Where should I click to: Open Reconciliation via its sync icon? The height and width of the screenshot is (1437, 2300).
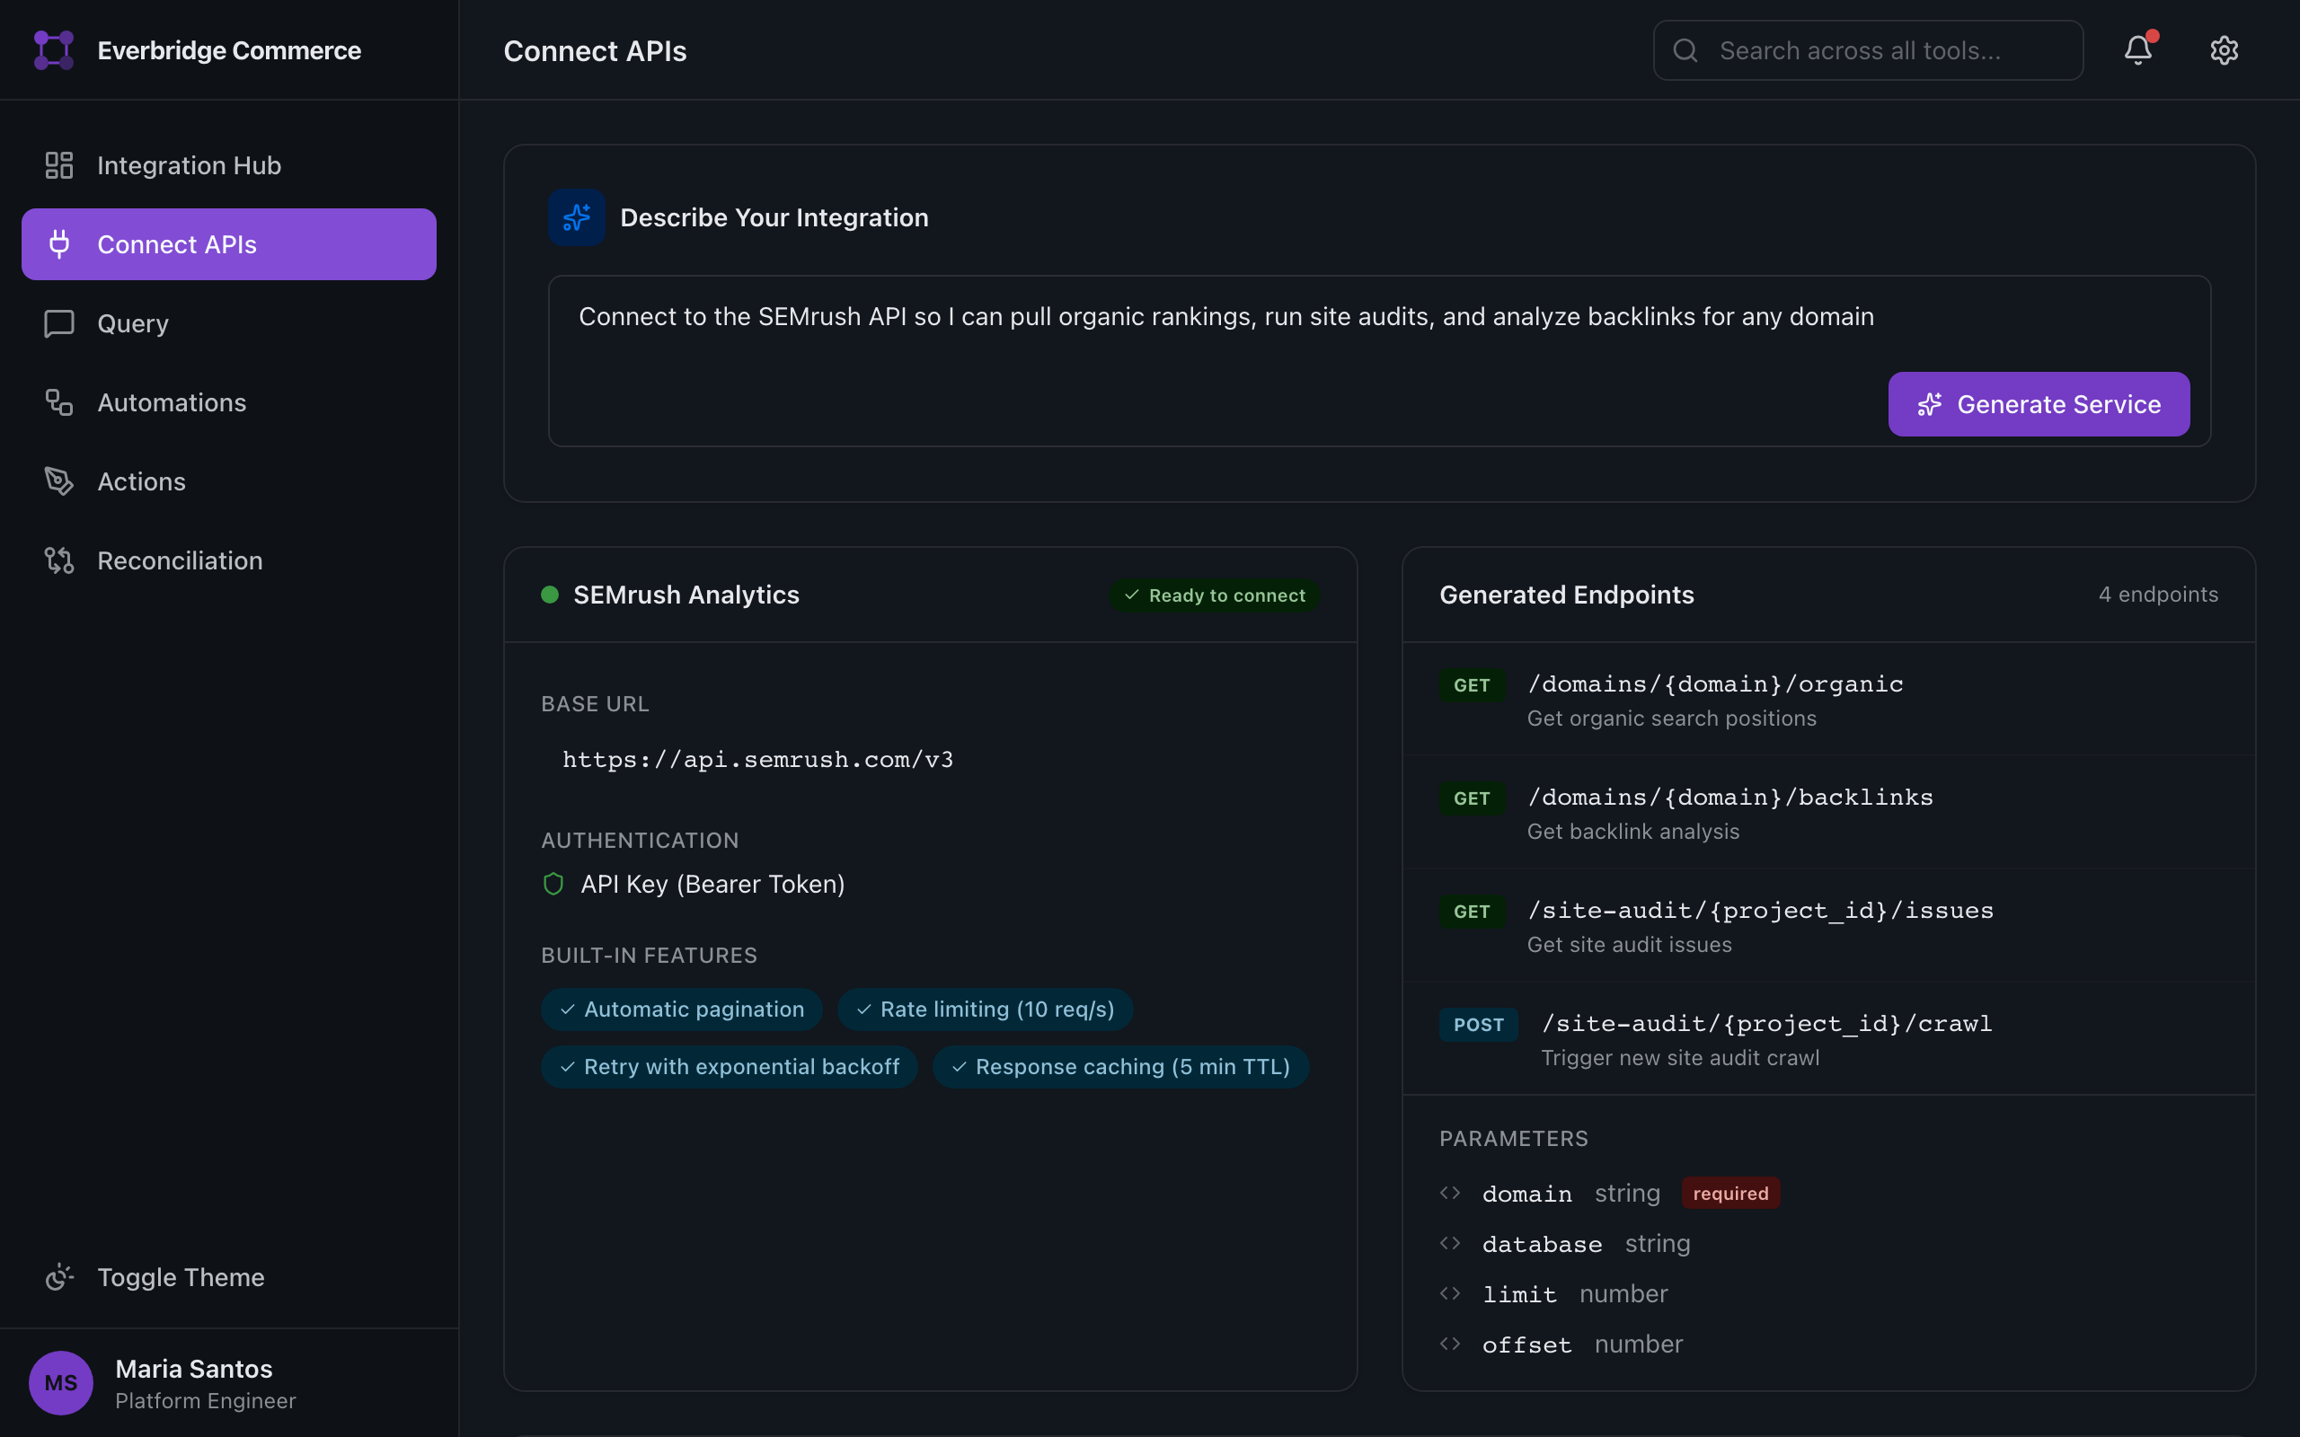click(x=59, y=560)
